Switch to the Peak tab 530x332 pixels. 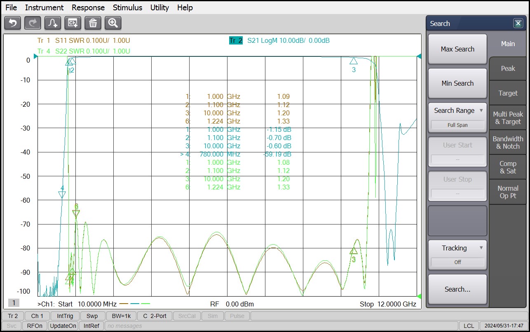click(508, 68)
